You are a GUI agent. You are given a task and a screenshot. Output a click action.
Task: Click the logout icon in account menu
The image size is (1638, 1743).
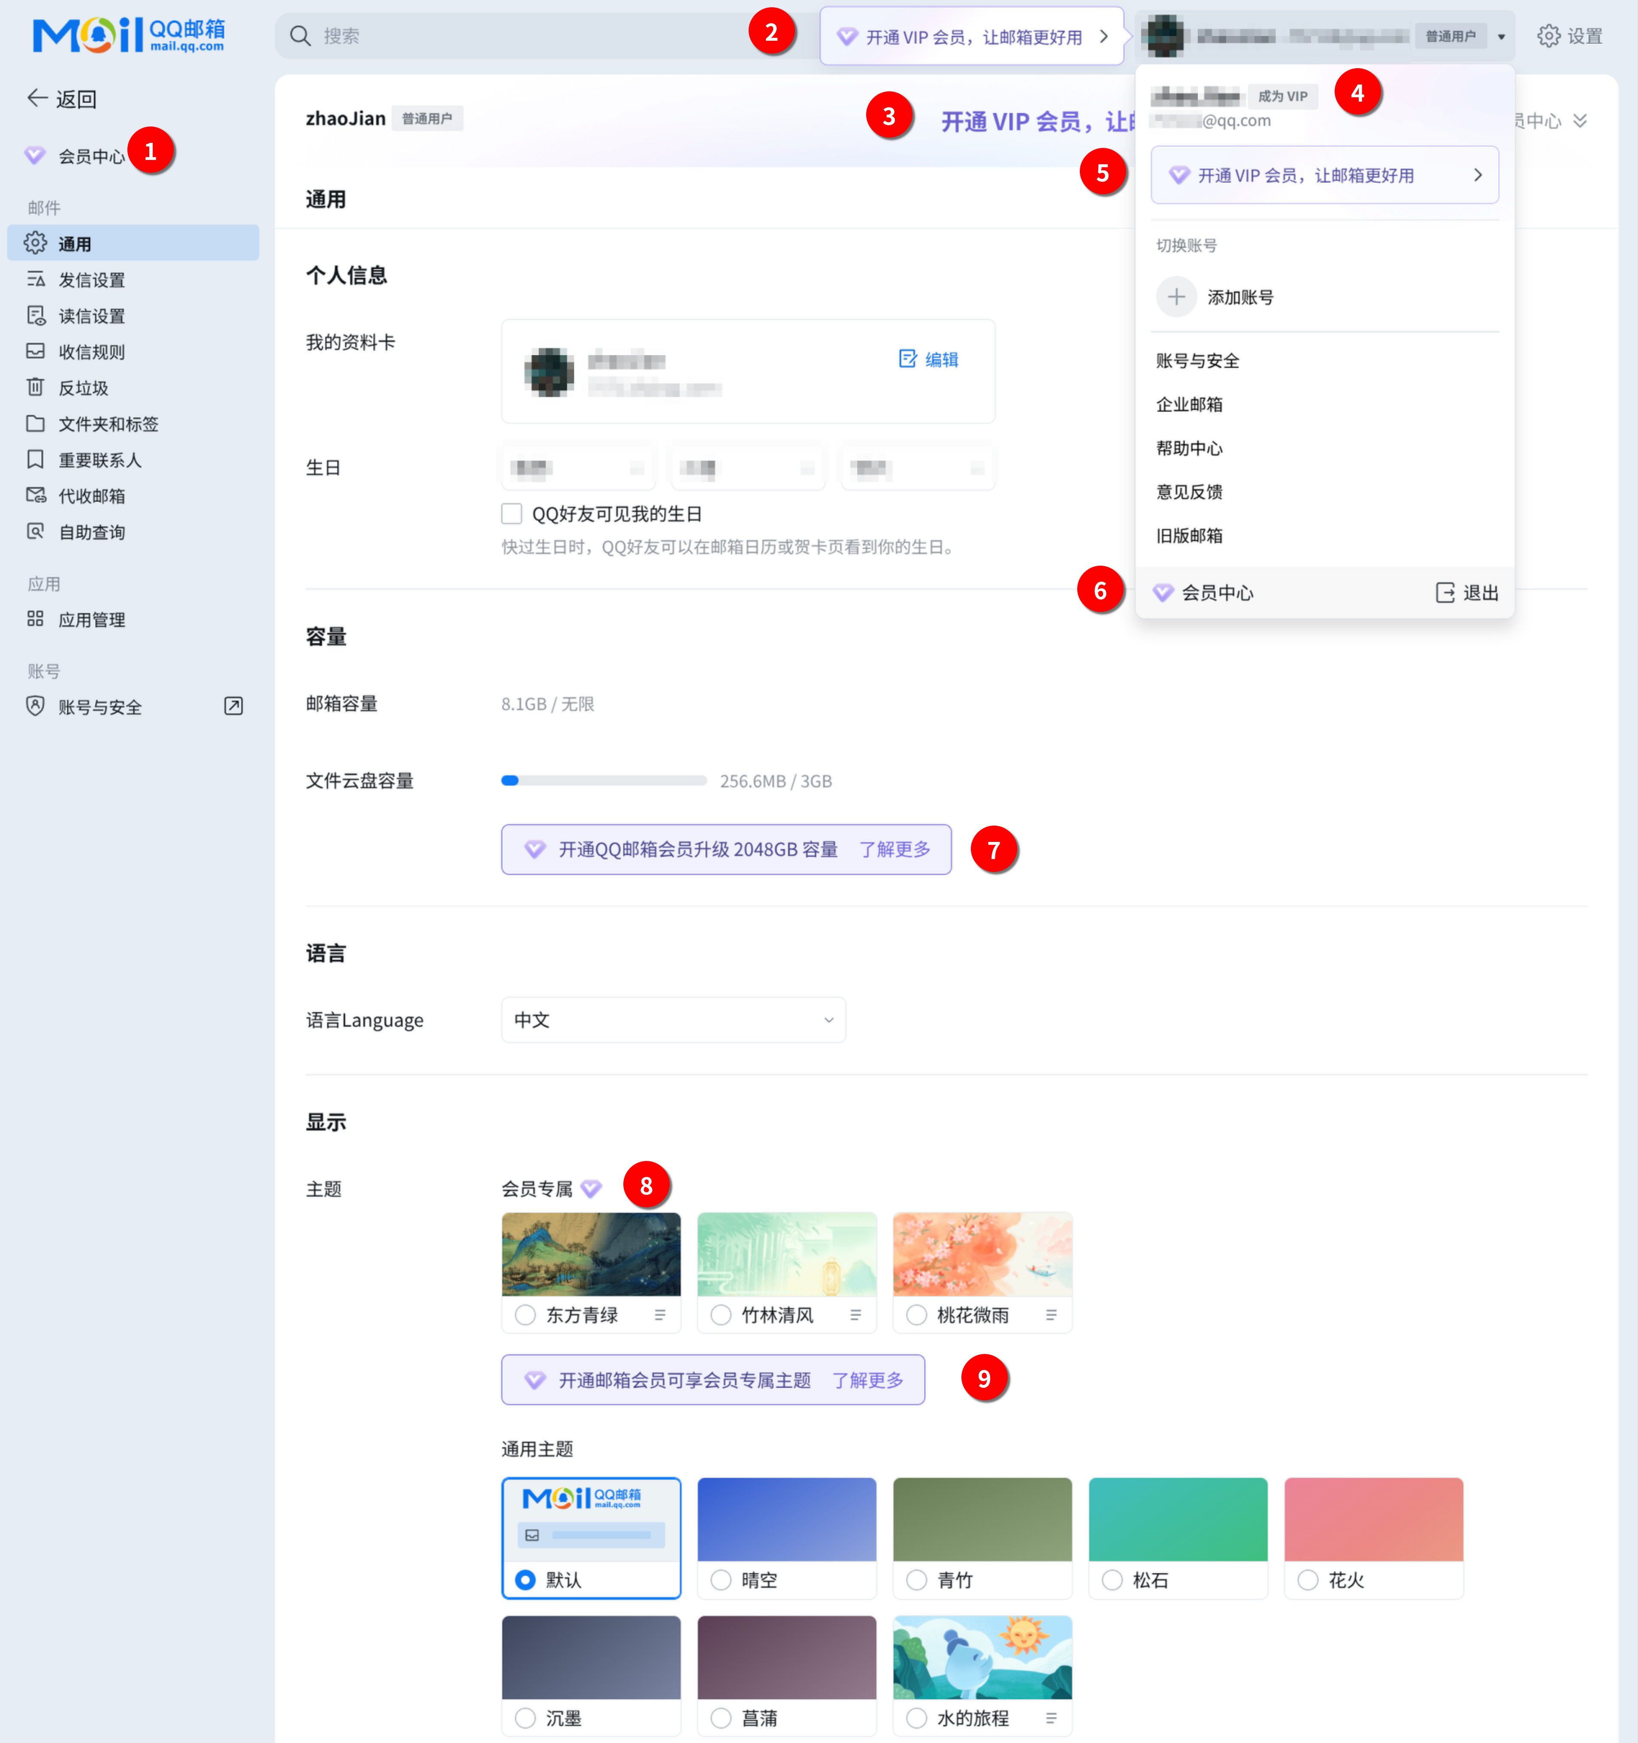coord(1444,593)
